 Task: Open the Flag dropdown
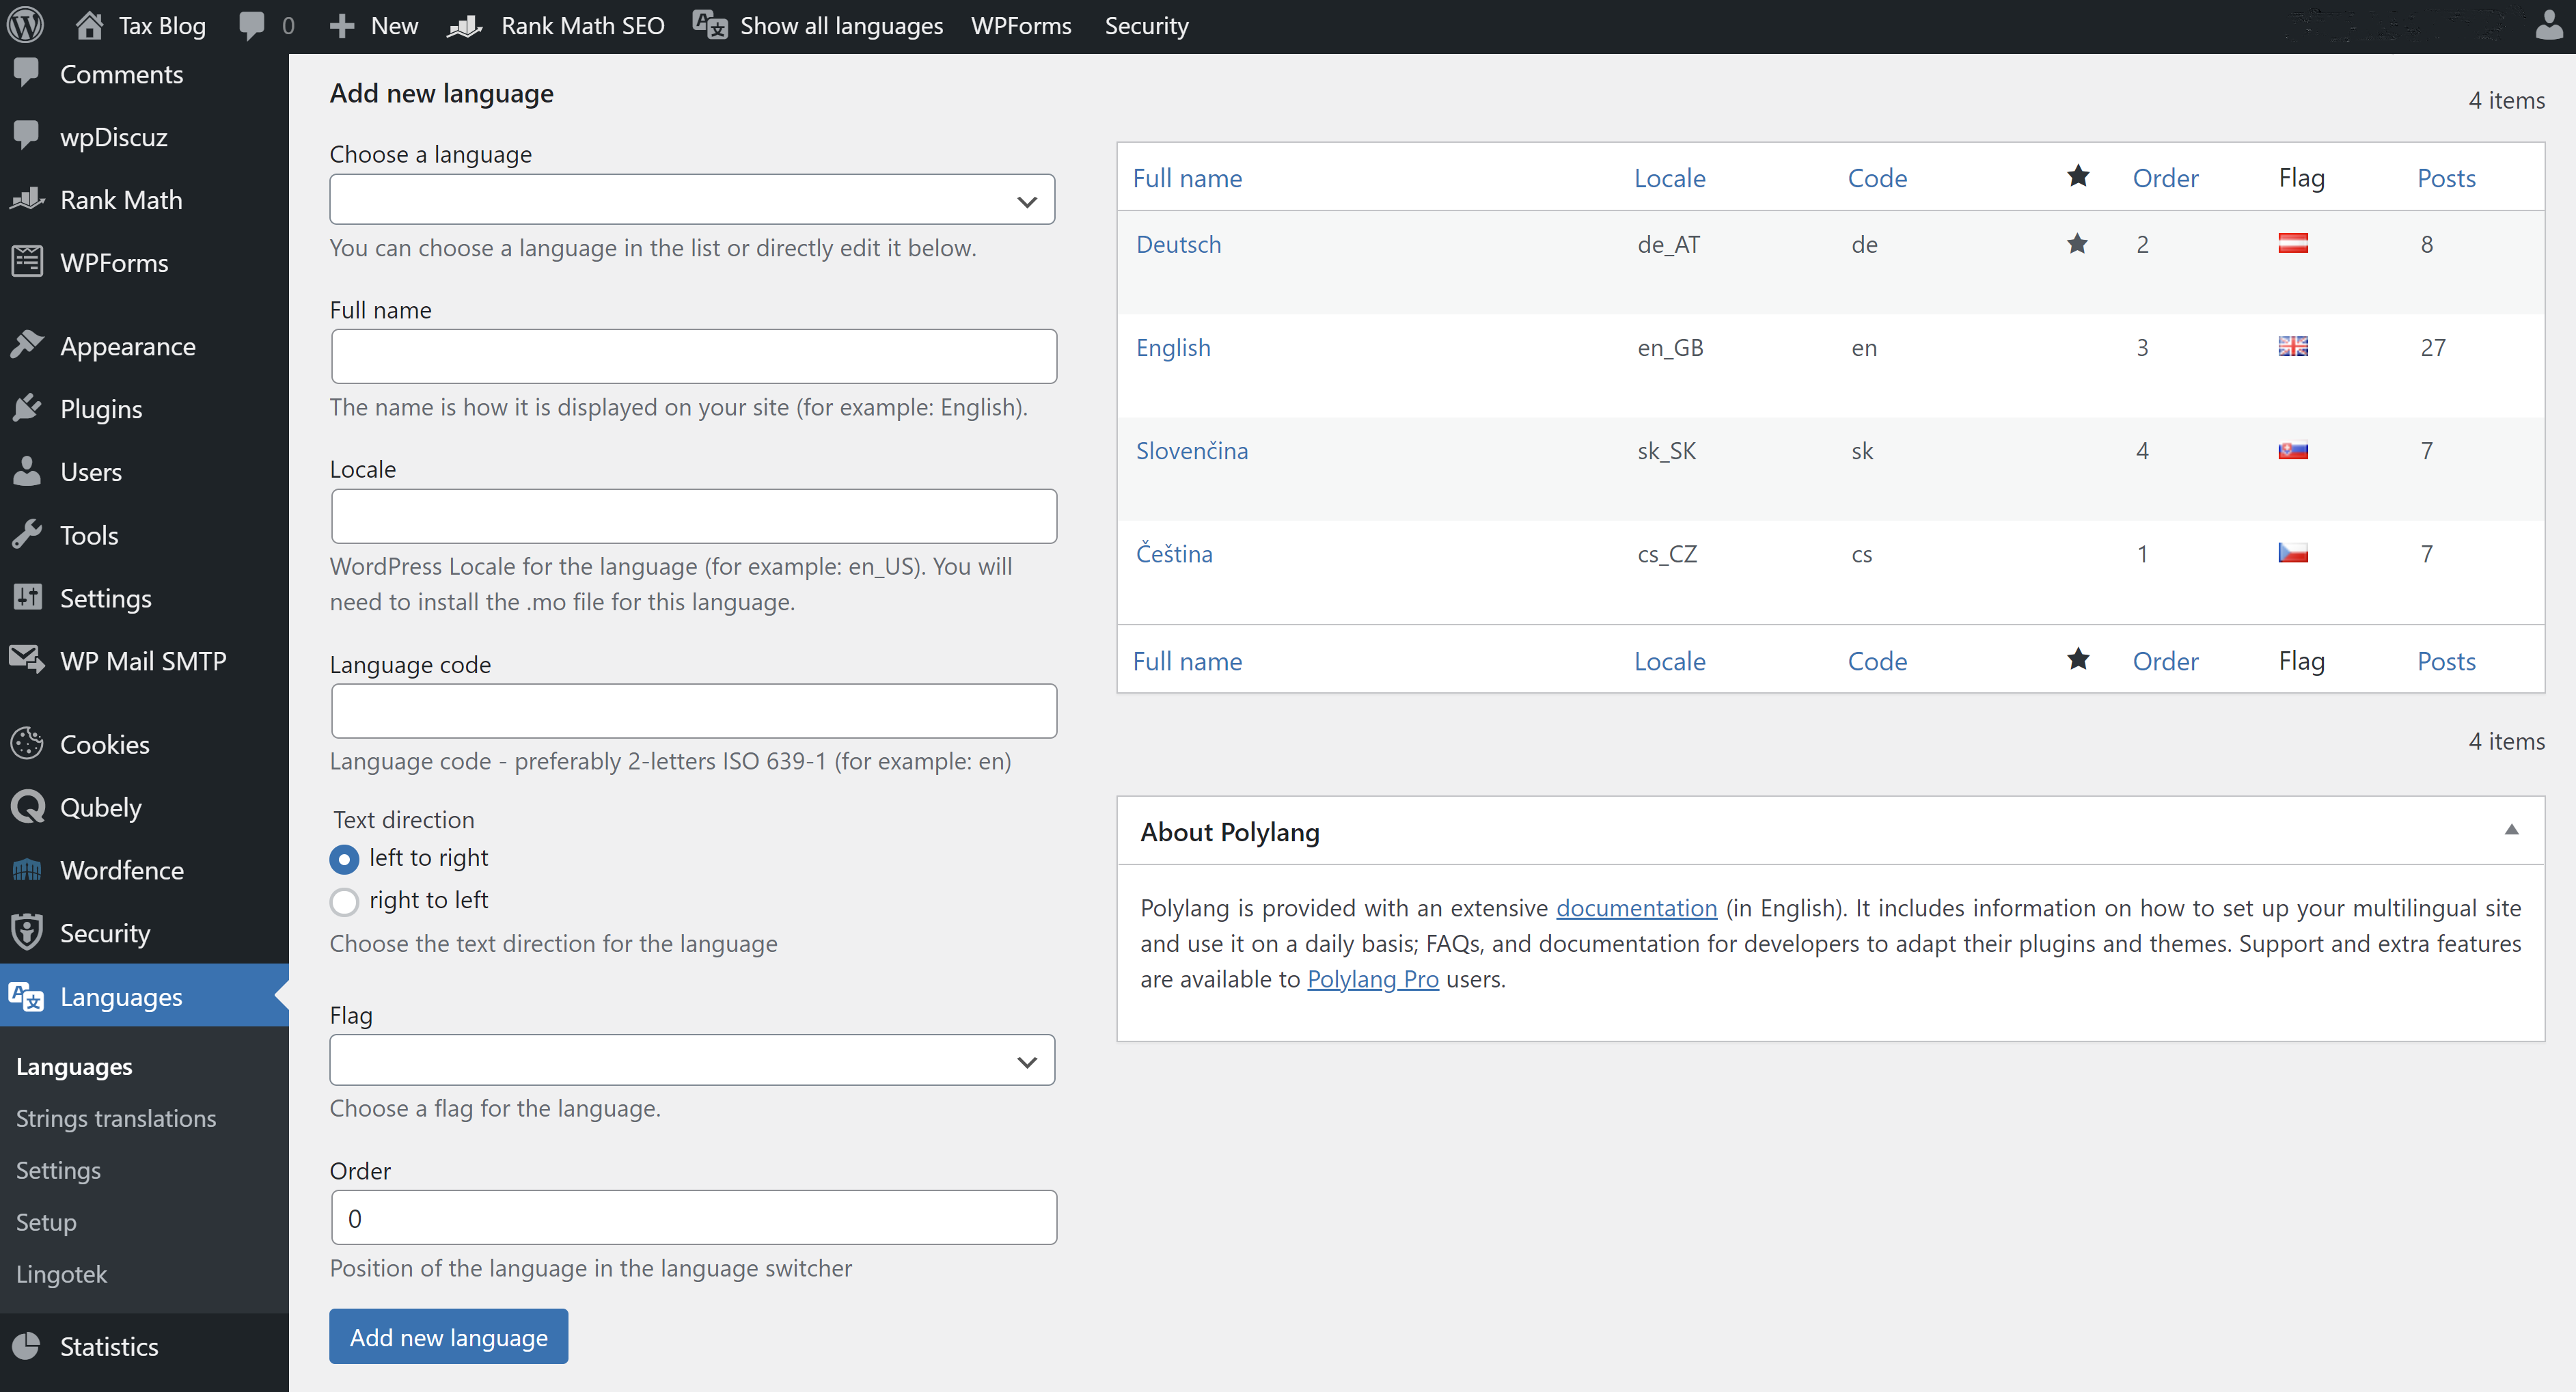pos(692,1060)
